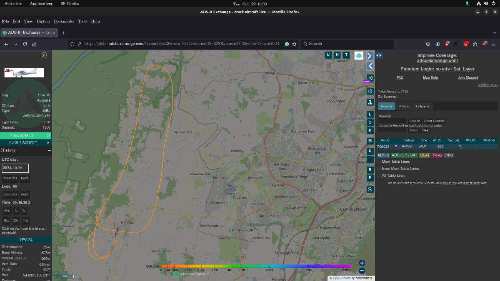The height and width of the screenshot is (281, 500).
Task: Zoom out with the minus map button
Action: 362,271
